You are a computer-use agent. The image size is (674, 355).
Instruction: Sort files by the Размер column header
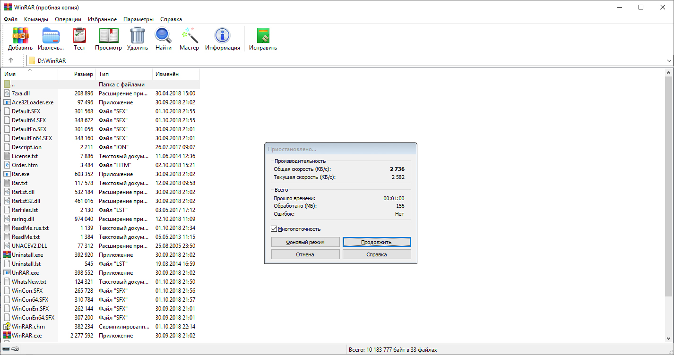pyautogui.click(x=77, y=74)
